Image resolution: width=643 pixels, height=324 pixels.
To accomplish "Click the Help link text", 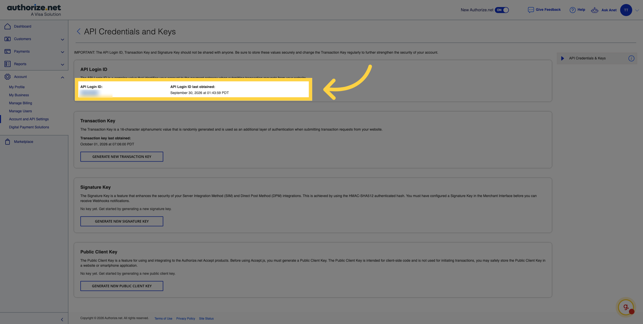I will [581, 10].
